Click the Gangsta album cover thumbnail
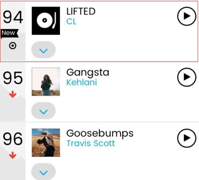The height and width of the screenshot is (180, 199). [46, 82]
